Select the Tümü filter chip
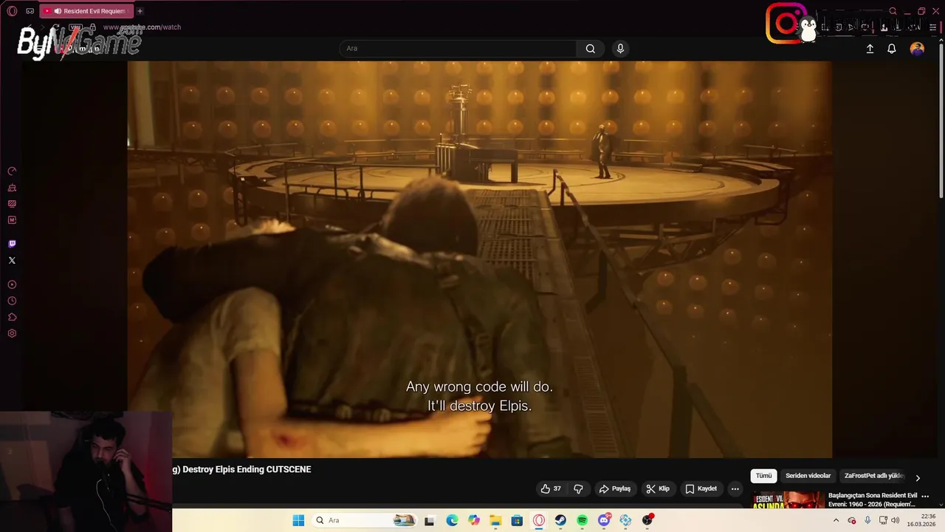The width and height of the screenshot is (945, 532). point(763,476)
